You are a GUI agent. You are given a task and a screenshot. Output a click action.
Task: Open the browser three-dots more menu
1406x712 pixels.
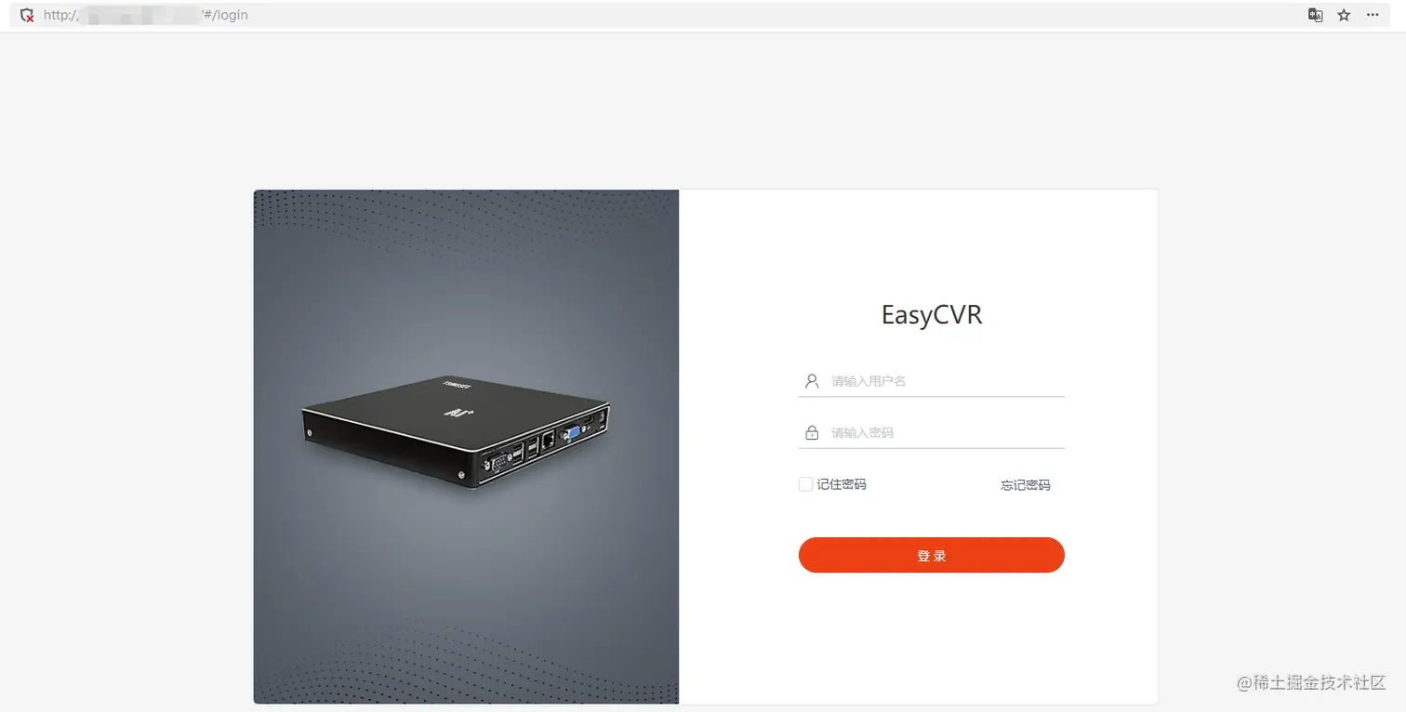[x=1373, y=15]
